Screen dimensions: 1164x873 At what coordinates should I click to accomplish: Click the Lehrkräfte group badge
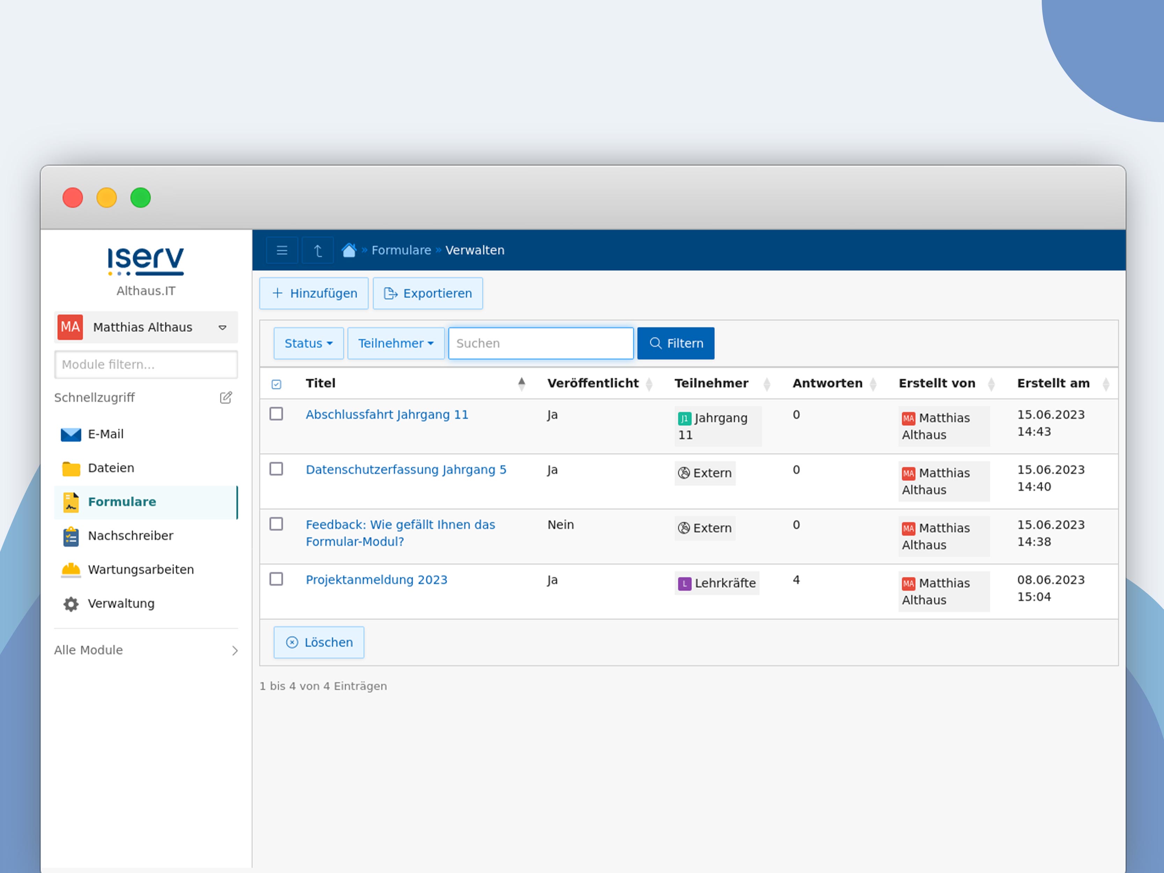point(717,583)
